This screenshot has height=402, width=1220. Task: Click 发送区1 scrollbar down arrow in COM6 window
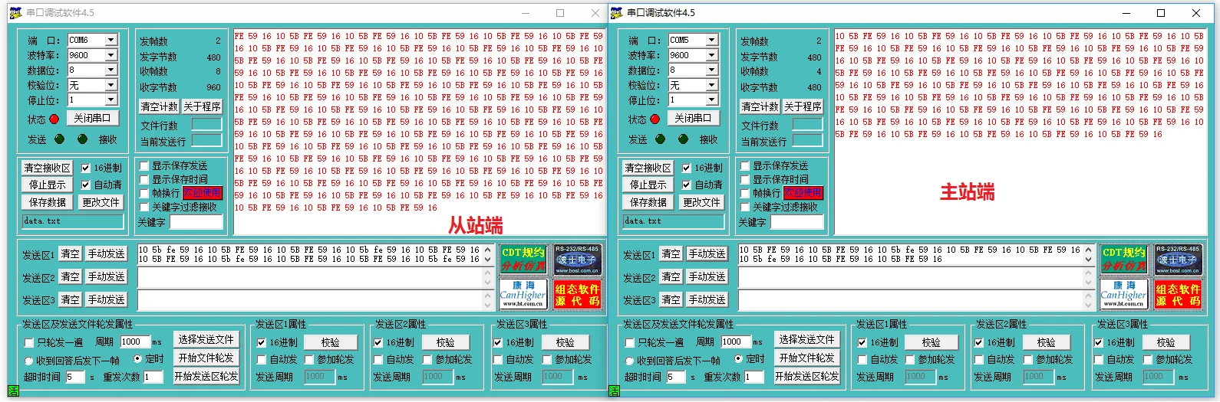487,260
